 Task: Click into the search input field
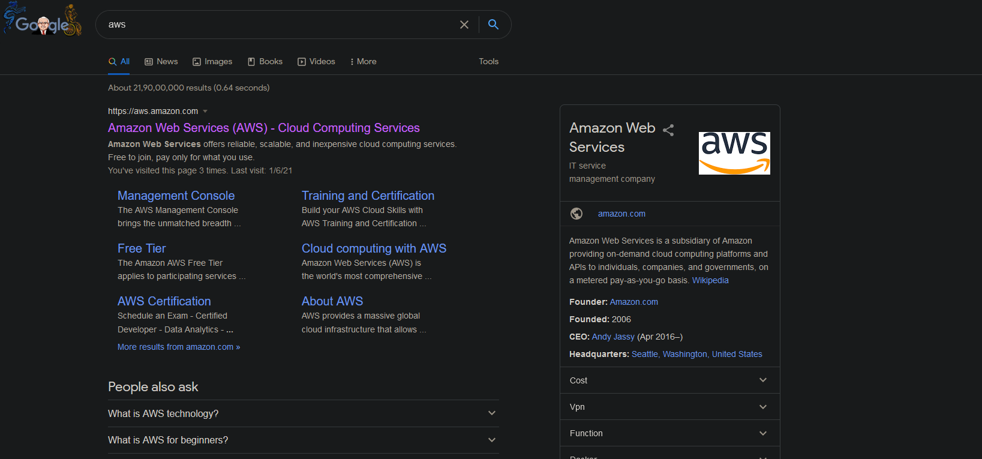[276, 25]
